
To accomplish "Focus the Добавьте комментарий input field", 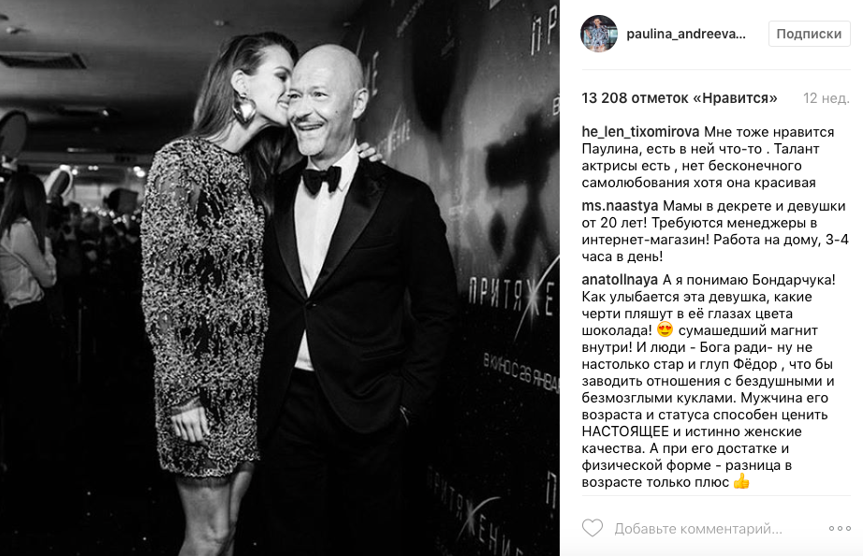I will (x=698, y=529).
